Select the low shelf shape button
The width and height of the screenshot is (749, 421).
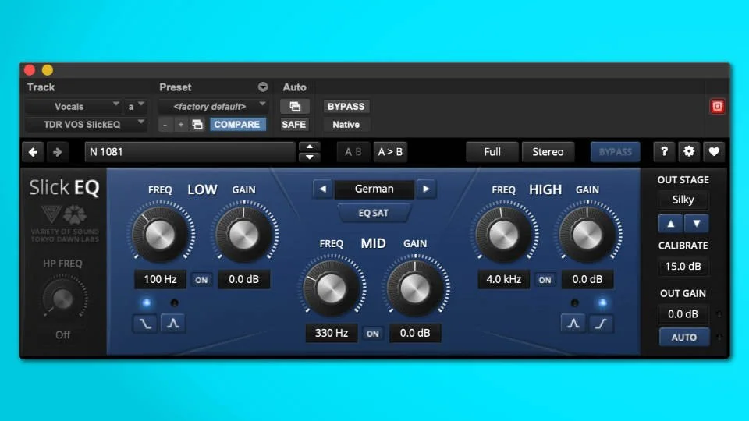145,324
